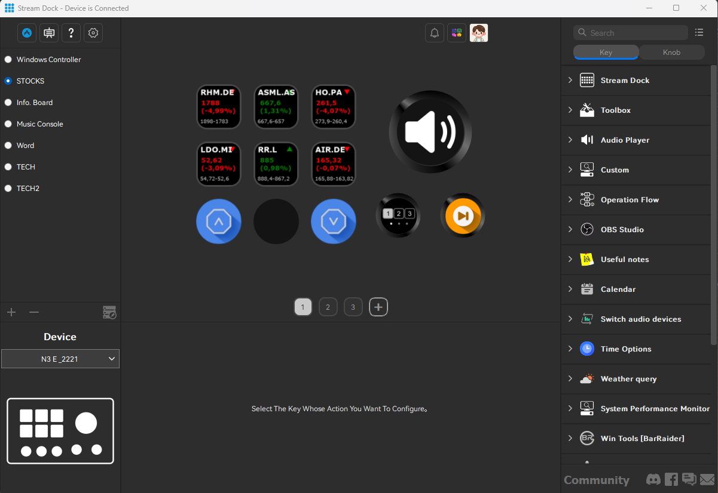Click the large speaker volume knob
The width and height of the screenshot is (718, 493).
[x=430, y=132]
